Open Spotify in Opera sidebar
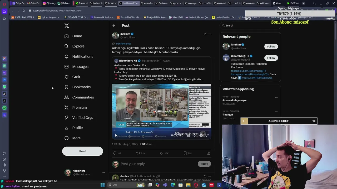The image size is (337, 189). pos(4,108)
